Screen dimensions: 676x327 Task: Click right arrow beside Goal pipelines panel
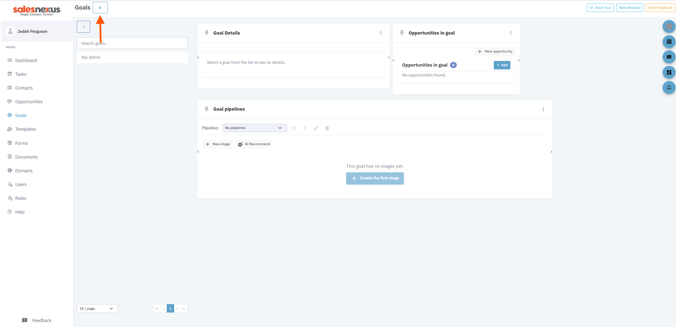[x=552, y=152]
